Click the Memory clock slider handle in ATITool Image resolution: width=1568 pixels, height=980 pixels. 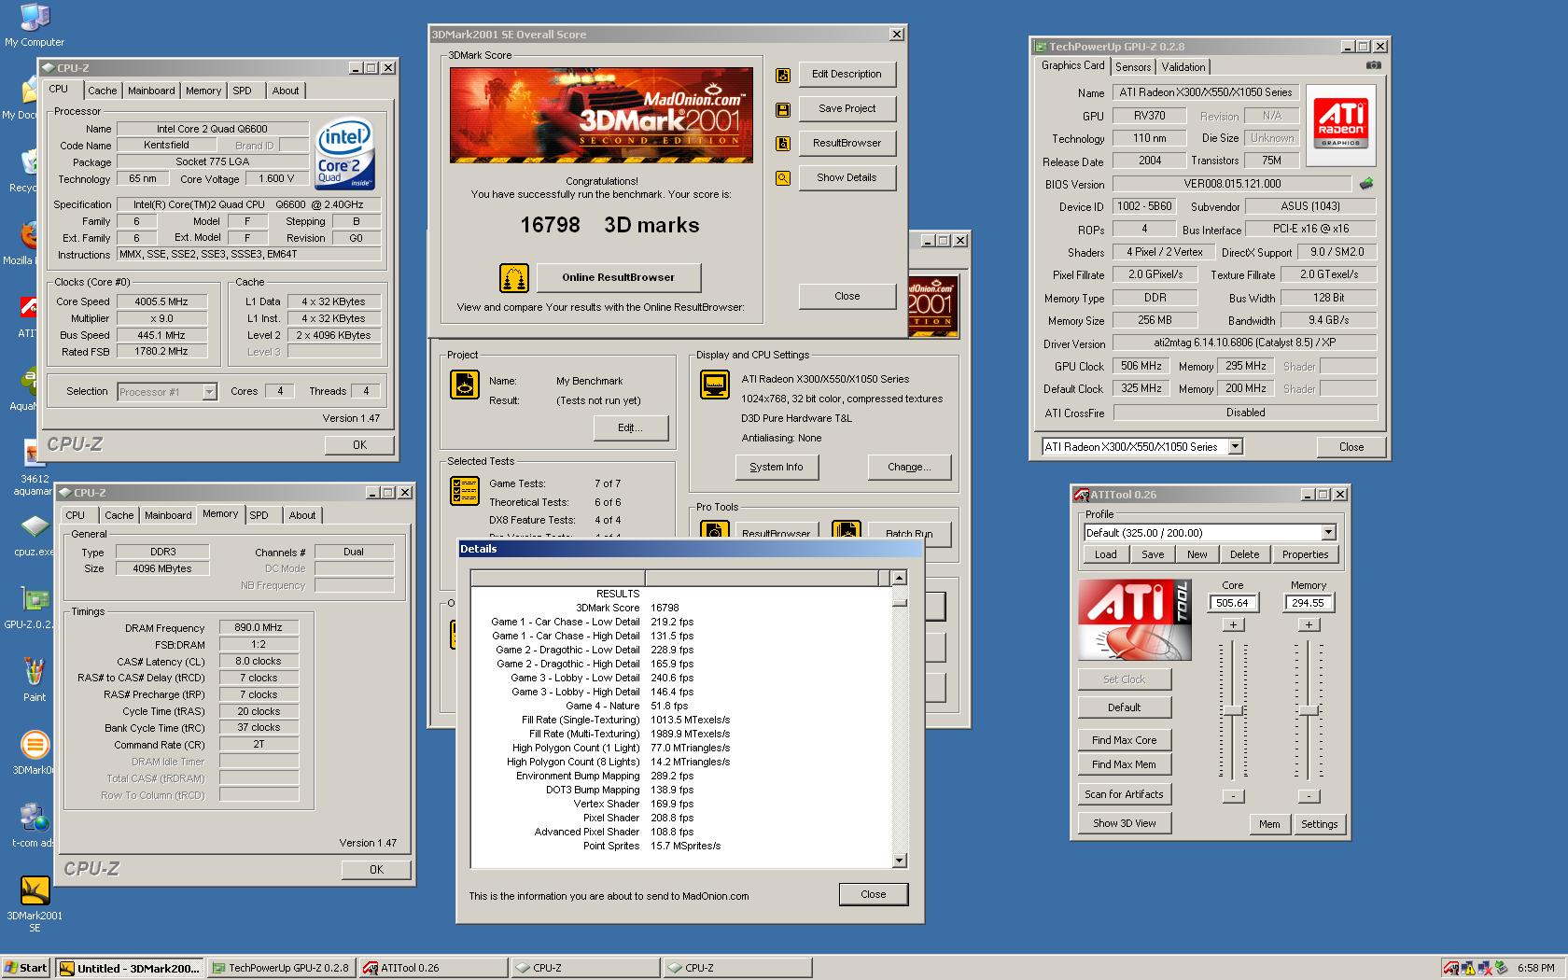[x=1309, y=711]
